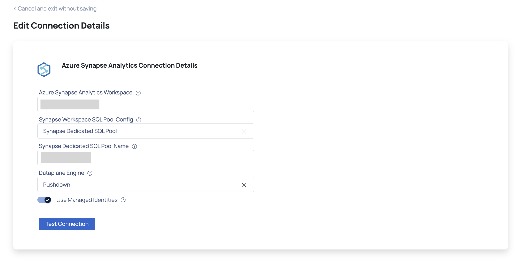Clear the Synapse Dedicated SQL Pool selection
Screen dimensions: 524x265
[x=244, y=131]
